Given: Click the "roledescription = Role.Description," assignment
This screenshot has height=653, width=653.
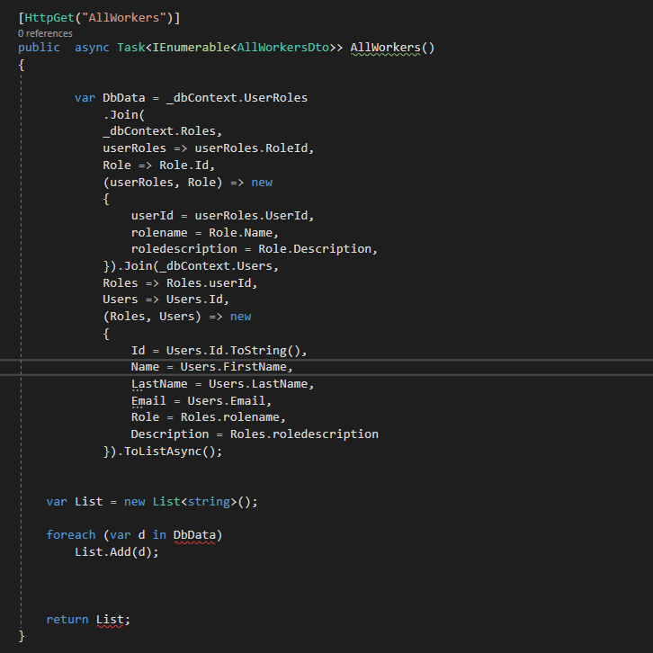Looking at the screenshot, I should (x=255, y=249).
